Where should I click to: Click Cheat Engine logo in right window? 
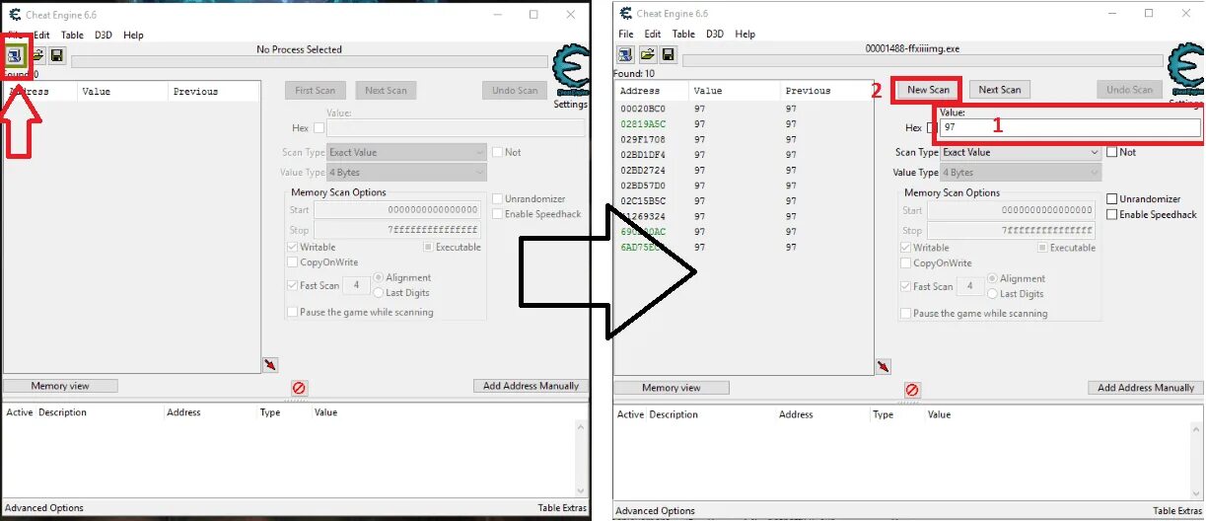pyautogui.click(x=1184, y=71)
